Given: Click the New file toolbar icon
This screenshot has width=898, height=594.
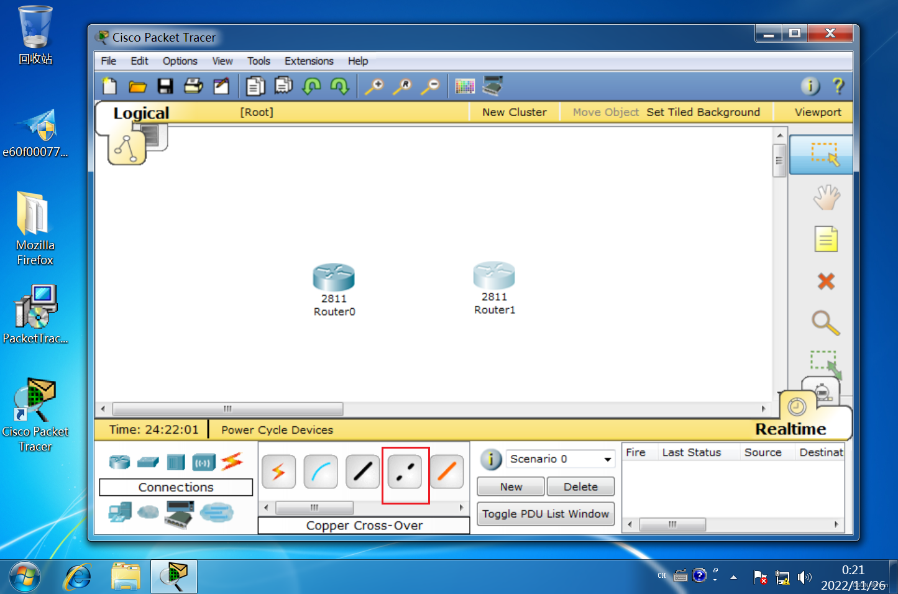Looking at the screenshot, I should 110,86.
